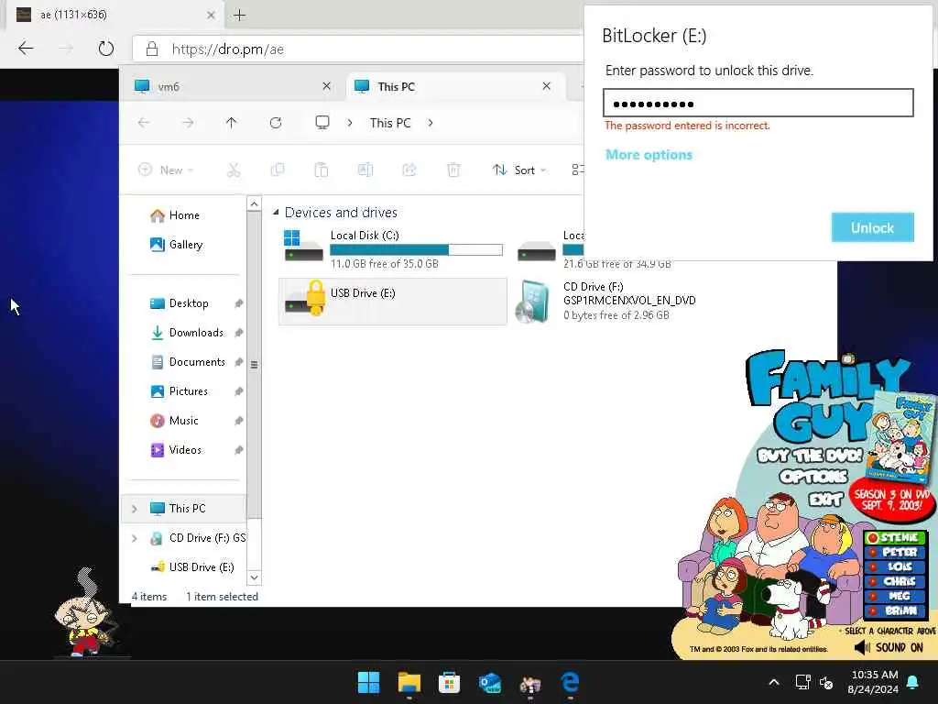Image resolution: width=938 pixels, height=704 pixels.
Task: Click More options in BitLocker dialog
Action: coord(649,154)
